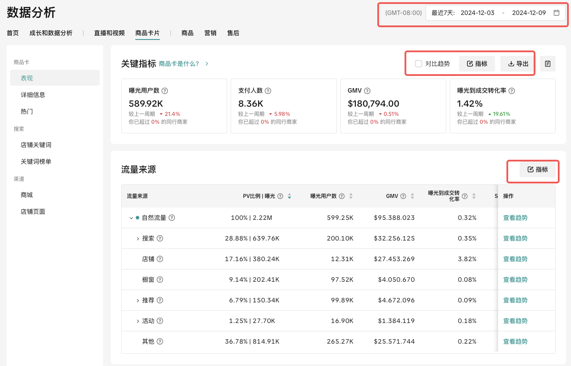Viewport: 571px width, 366px height.
Task: Click help icon next to 曝光到成交转化率 card
Action: (x=512, y=91)
